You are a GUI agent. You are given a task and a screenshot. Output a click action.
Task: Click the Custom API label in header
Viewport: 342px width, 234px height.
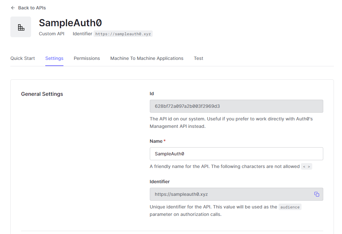click(x=51, y=34)
